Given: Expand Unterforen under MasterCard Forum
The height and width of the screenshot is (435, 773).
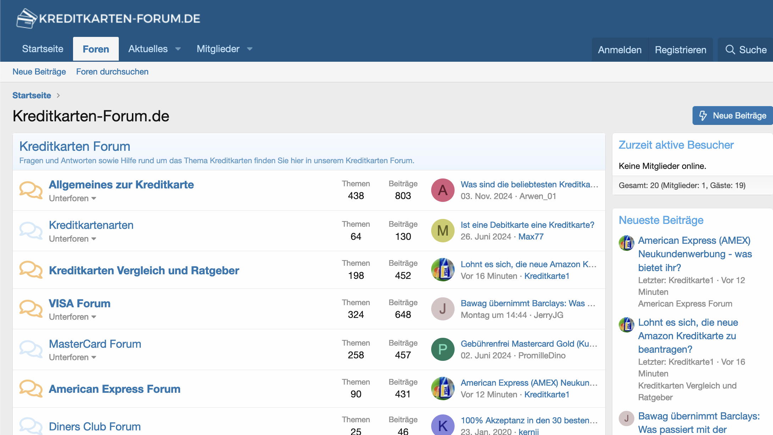Looking at the screenshot, I should 73,357.
